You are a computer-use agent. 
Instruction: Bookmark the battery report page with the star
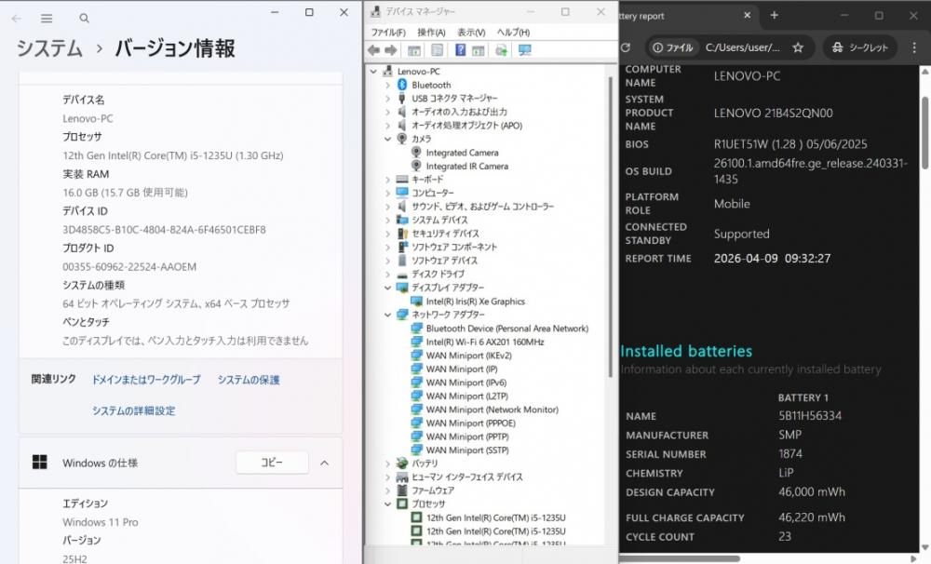(x=798, y=47)
